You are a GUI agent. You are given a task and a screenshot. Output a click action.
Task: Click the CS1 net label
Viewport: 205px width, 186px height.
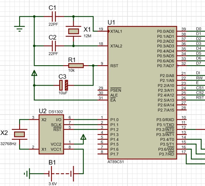tap(200, 88)
